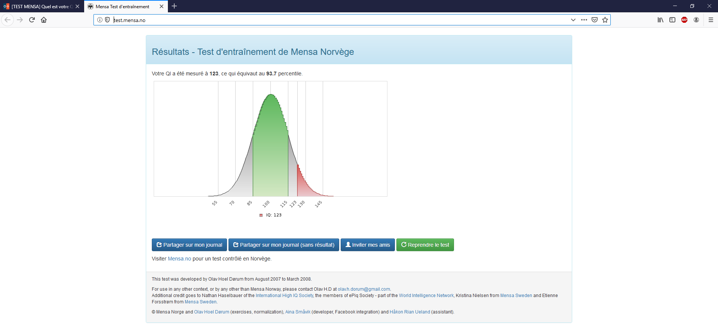
Task: Open the Mensa.no link
Action: click(x=179, y=259)
